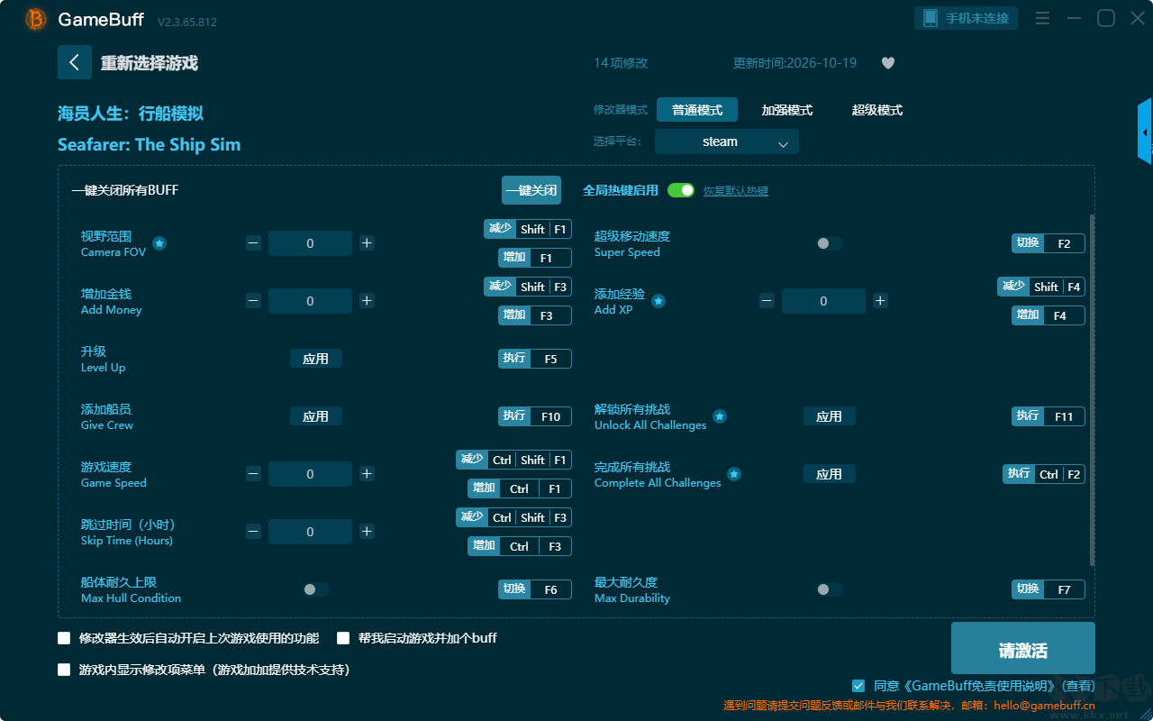
Task: Click the phone not connected button
Action: pyautogui.click(x=967, y=18)
